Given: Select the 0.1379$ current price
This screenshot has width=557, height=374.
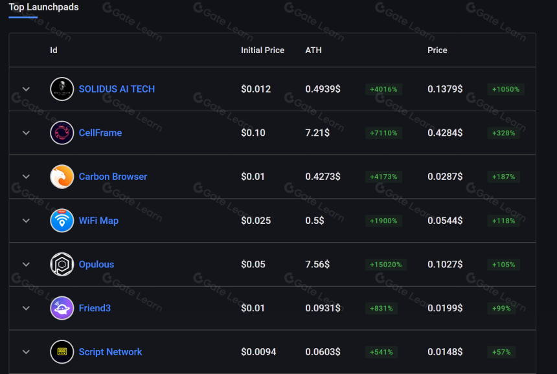Looking at the screenshot, I should pyautogui.click(x=445, y=89).
